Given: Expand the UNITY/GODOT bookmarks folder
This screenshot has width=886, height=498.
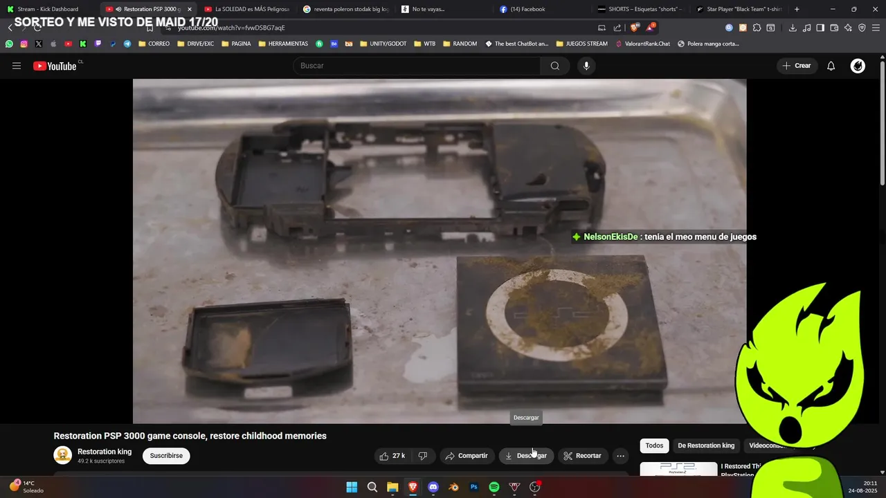Looking at the screenshot, I should (x=383, y=44).
